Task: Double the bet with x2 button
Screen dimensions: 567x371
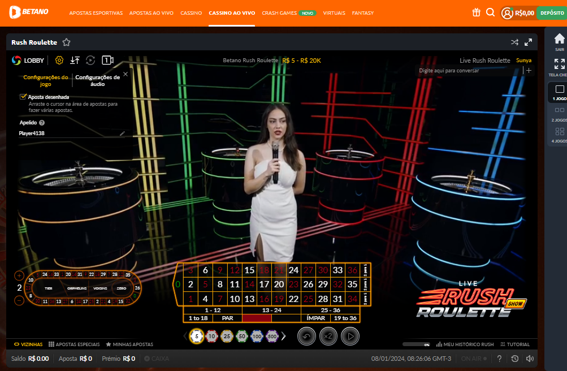Action: (x=328, y=336)
